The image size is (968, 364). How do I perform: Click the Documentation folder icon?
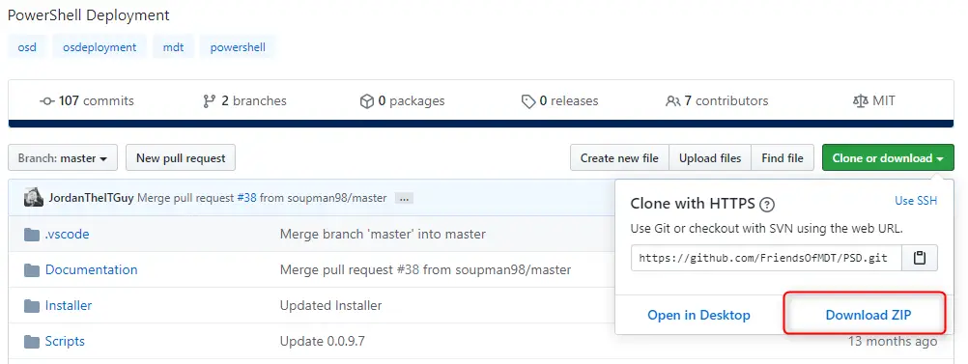pos(32,270)
